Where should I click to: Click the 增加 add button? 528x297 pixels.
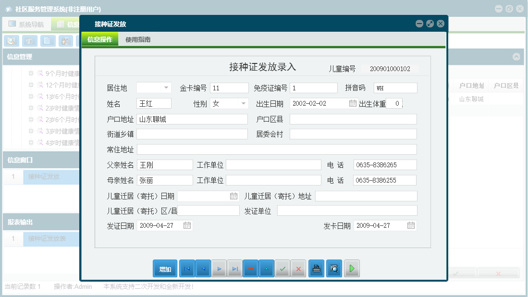pyautogui.click(x=165, y=268)
